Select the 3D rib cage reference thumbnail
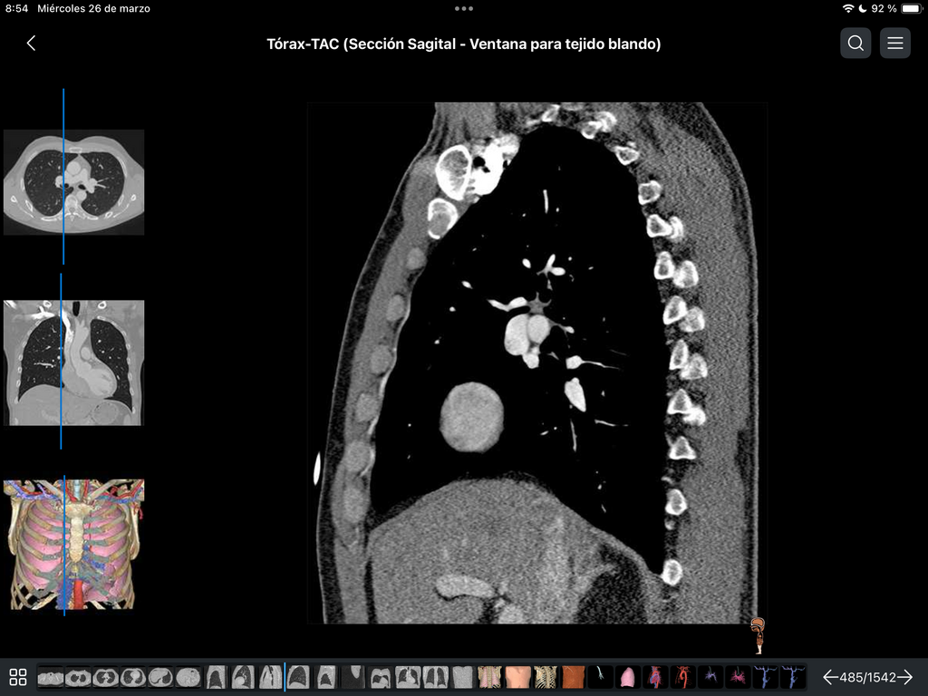This screenshot has width=928, height=696. click(x=74, y=545)
